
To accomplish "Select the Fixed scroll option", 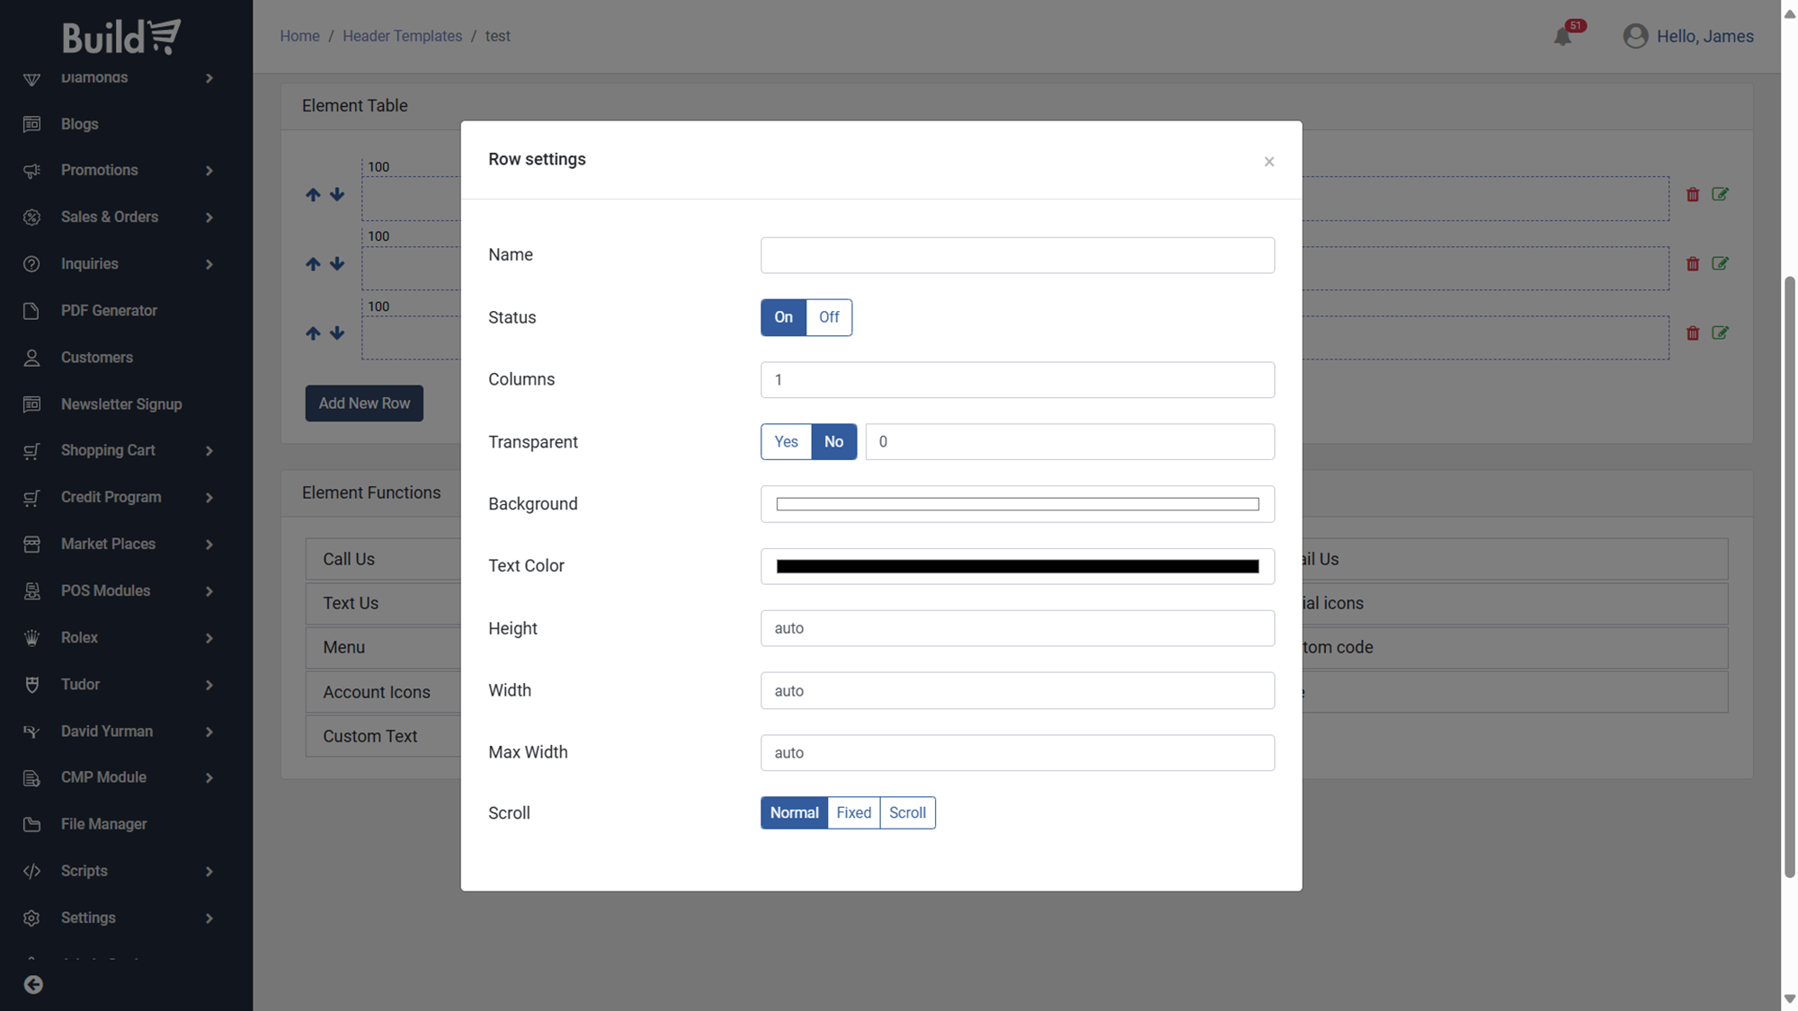I will pyautogui.click(x=853, y=812).
